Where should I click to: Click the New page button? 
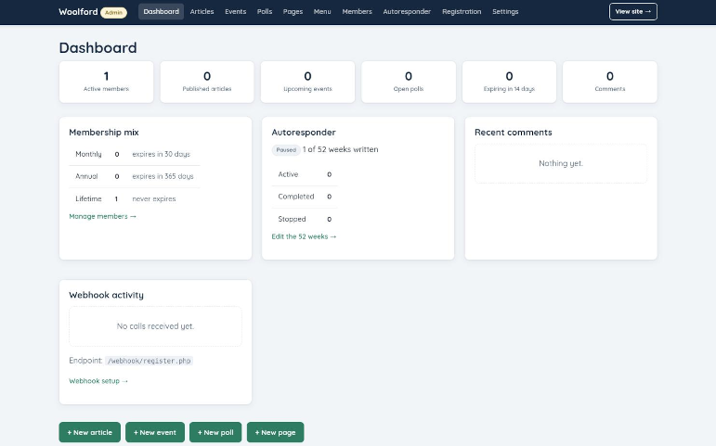pos(276,432)
